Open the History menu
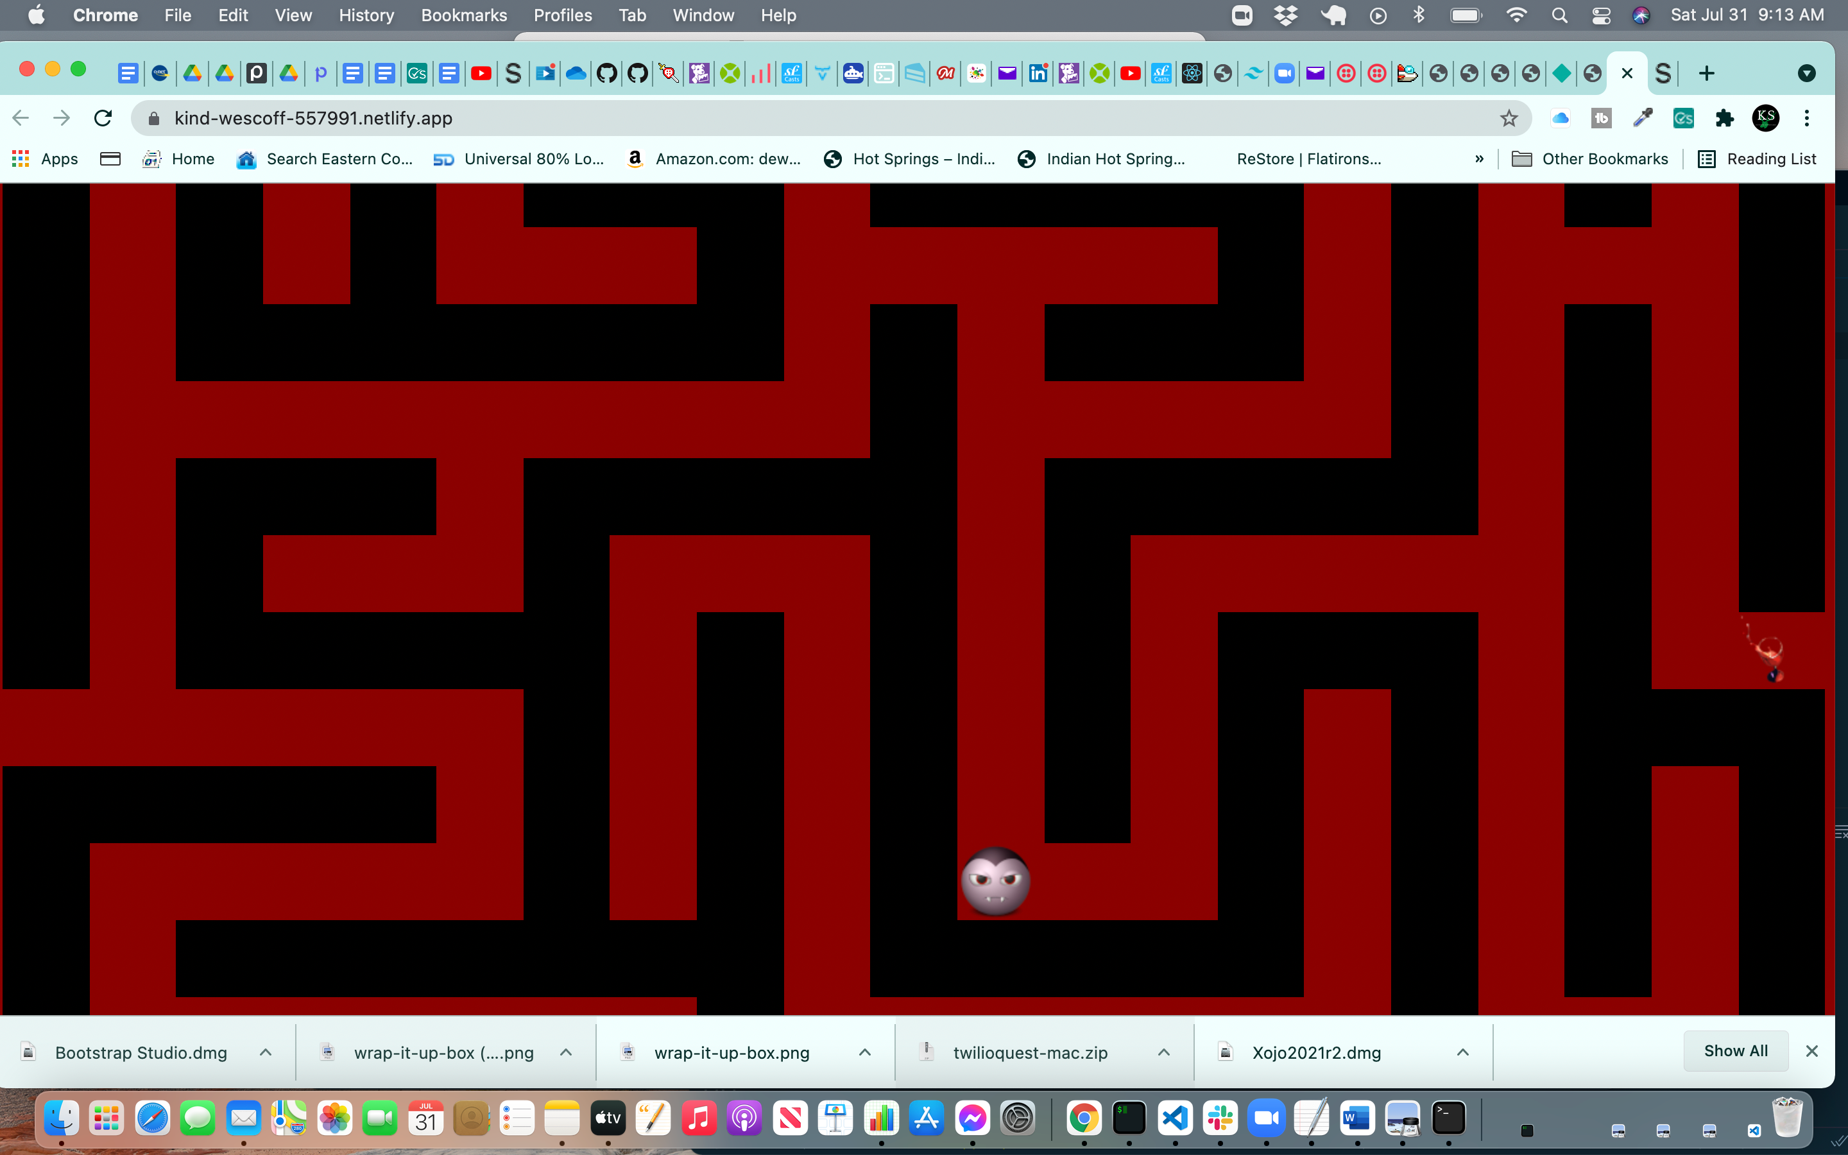The height and width of the screenshot is (1155, 1848). tap(366, 15)
